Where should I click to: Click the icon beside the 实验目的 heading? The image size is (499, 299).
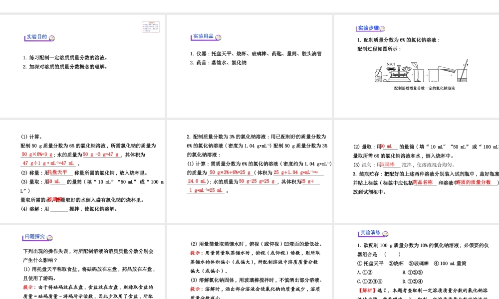click(52, 38)
